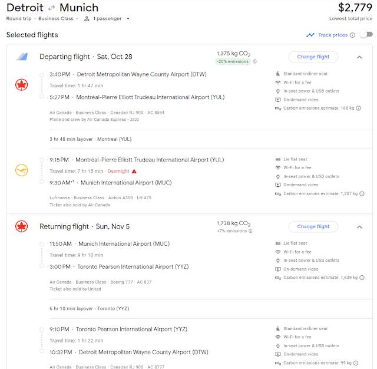Click the 3 hr 48 min layover Montreal text
Screen dimensions: 377x369
(x=90, y=139)
